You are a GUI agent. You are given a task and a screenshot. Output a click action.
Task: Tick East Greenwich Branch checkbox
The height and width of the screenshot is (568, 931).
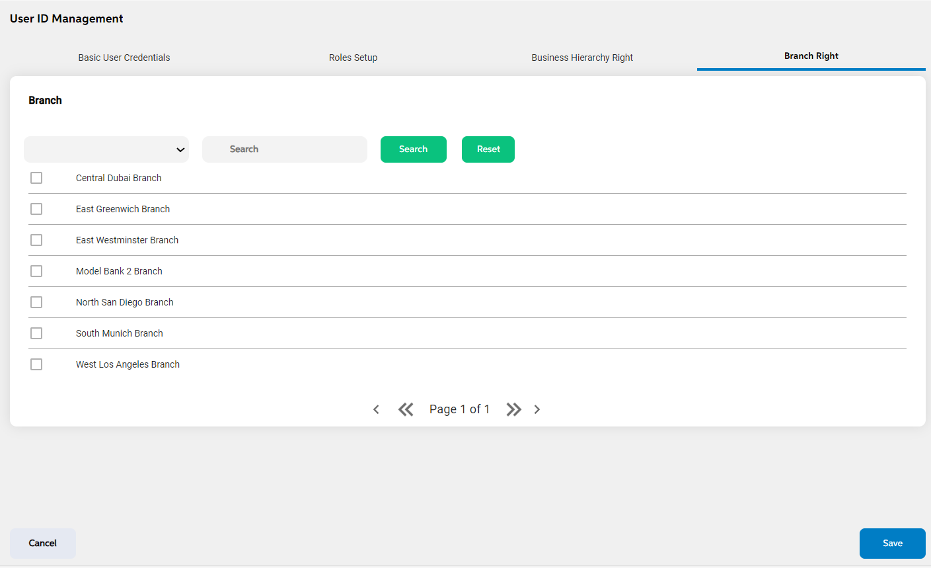36,209
